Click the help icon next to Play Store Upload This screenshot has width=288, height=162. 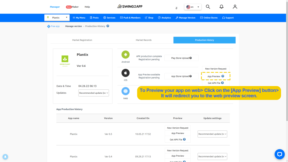(x=191, y=58)
